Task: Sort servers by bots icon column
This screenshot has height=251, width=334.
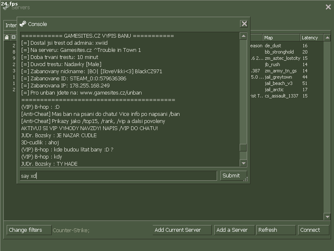Action: 13,38
